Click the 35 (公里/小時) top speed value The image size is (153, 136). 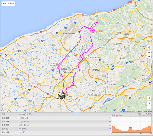click(24, 125)
